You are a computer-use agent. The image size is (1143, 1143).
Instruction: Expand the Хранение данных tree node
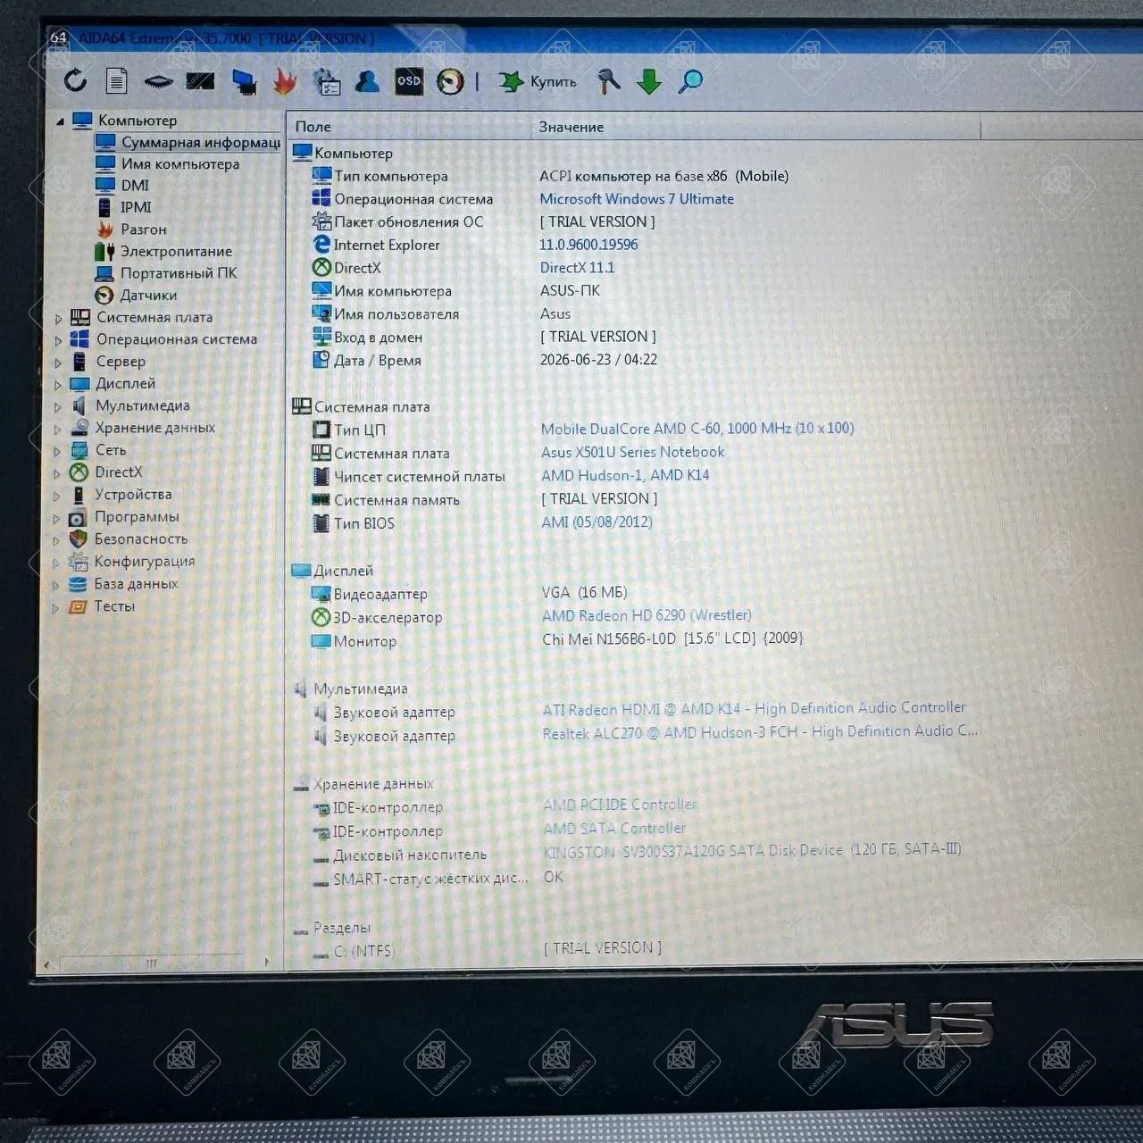pos(57,430)
